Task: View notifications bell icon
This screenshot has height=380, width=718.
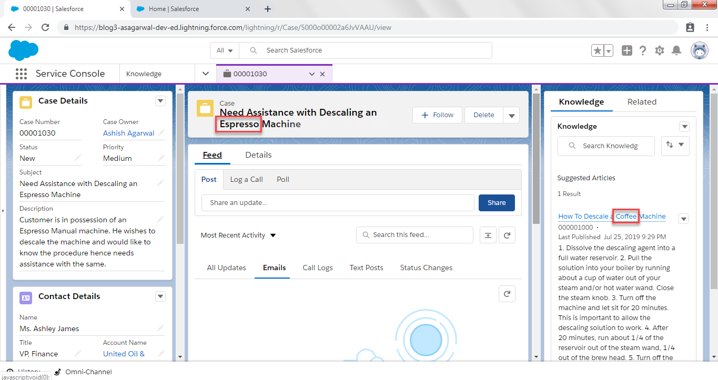Action: (x=677, y=50)
